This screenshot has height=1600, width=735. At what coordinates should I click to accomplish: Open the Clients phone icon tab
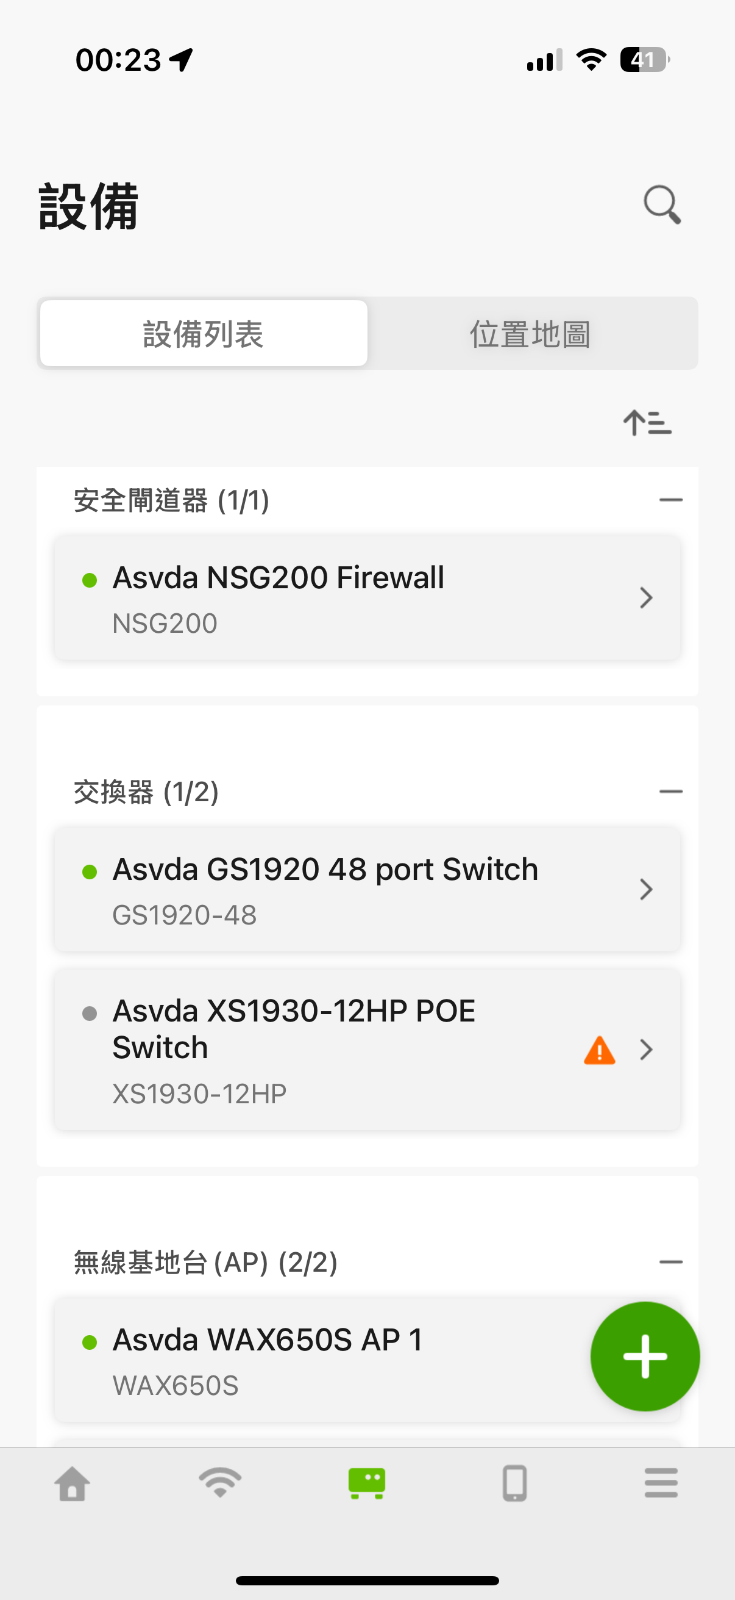coord(514,1483)
